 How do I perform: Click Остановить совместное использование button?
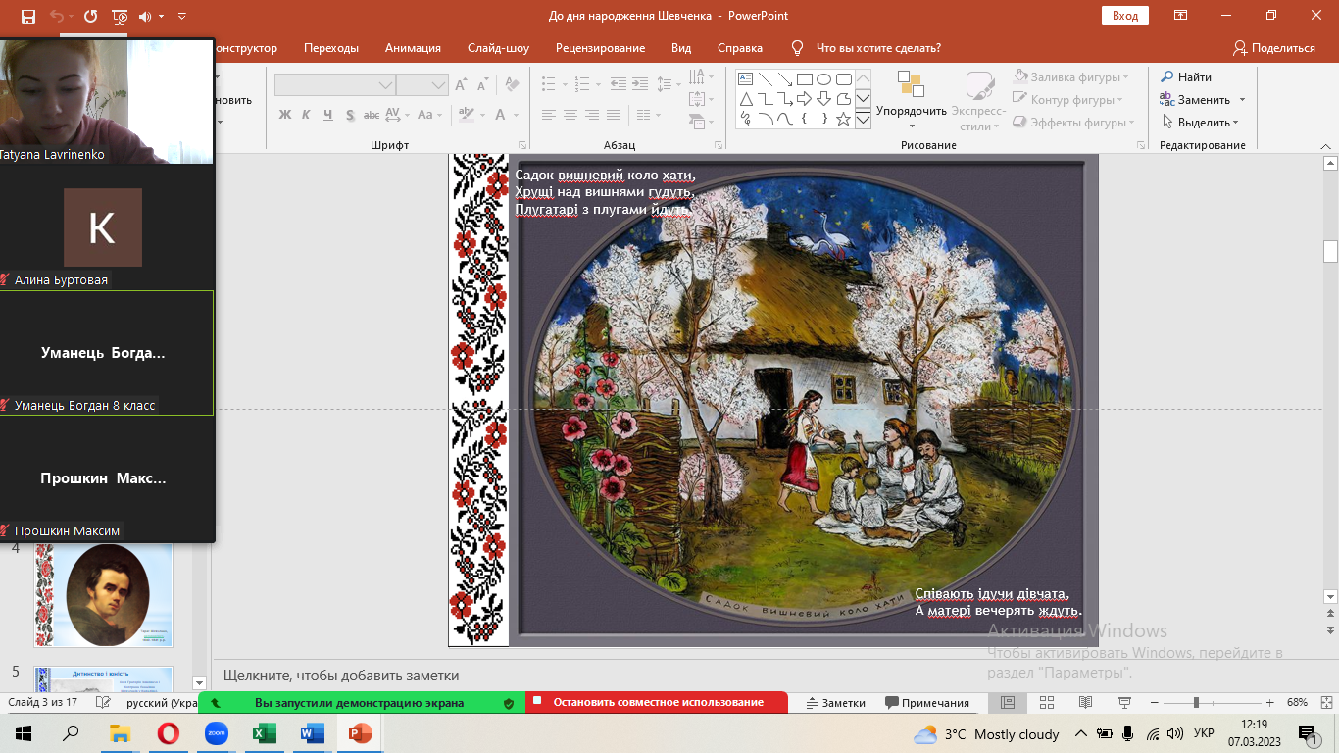coord(657,703)
